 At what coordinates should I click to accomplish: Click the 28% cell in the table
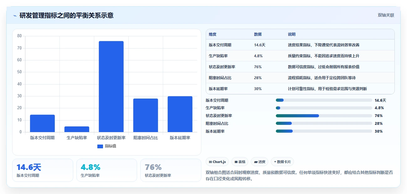tap(258, 78)
